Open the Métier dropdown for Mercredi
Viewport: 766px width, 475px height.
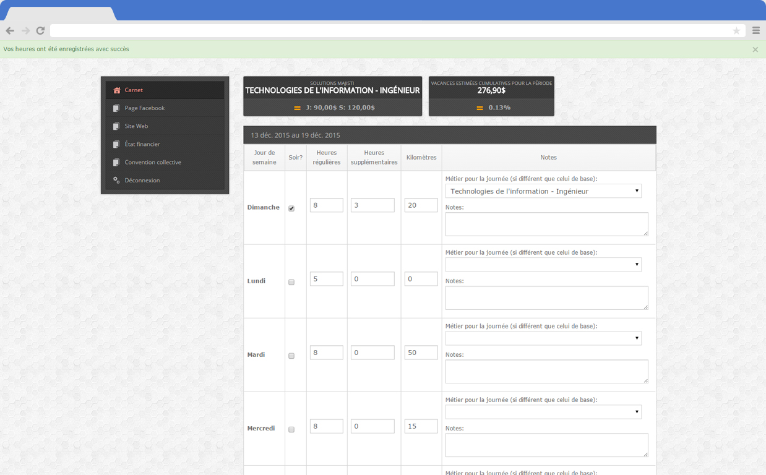click(x=543, y=412)
